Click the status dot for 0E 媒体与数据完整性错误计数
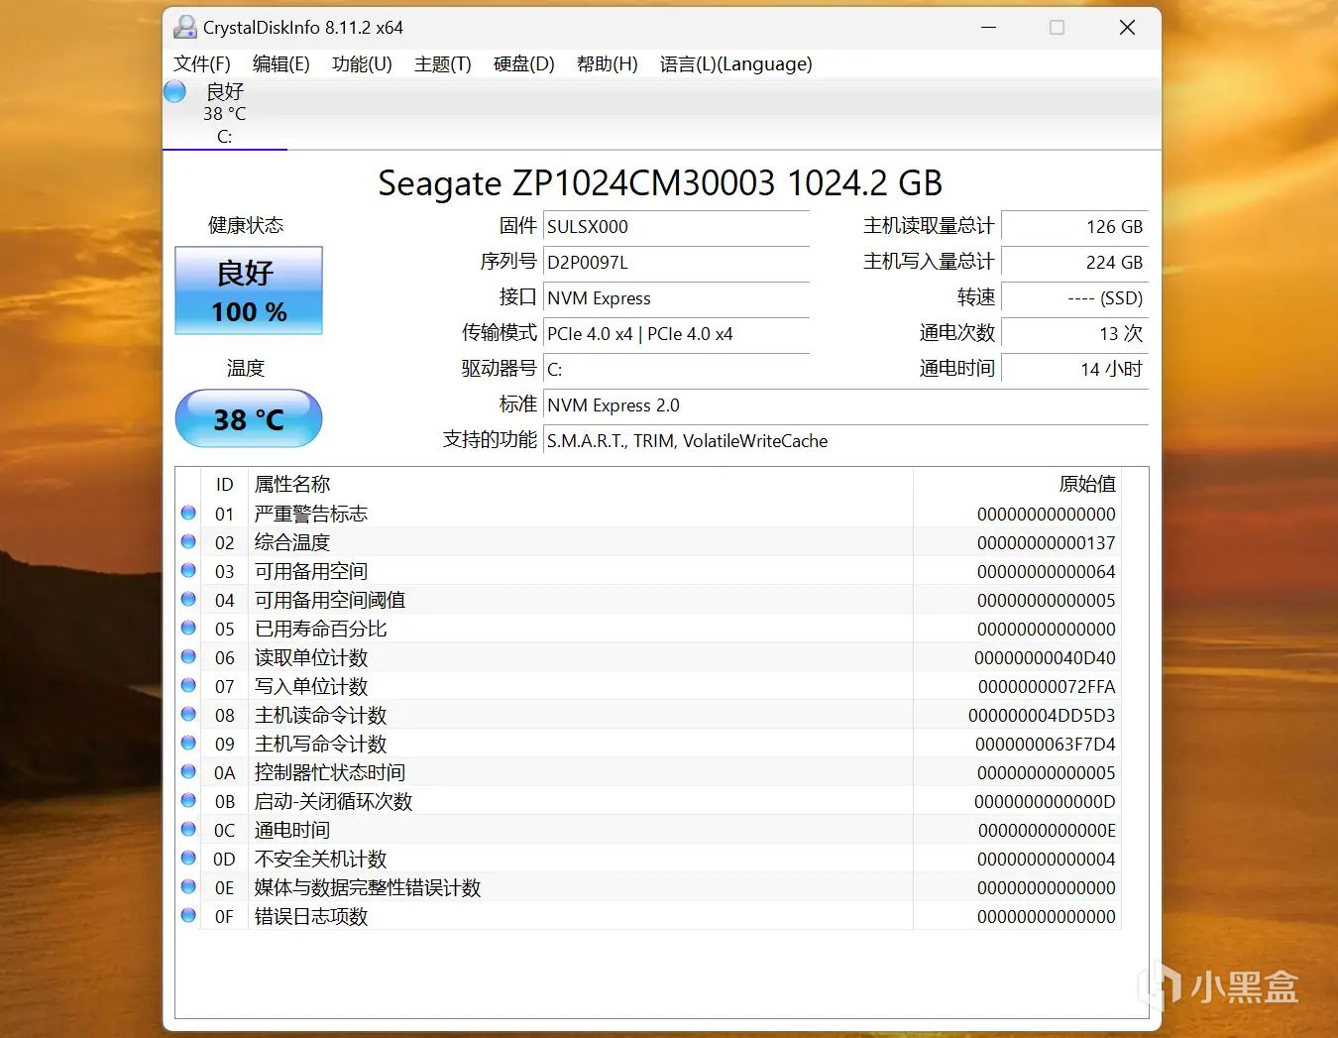Screen dimensions: 1338x1038 188,887
